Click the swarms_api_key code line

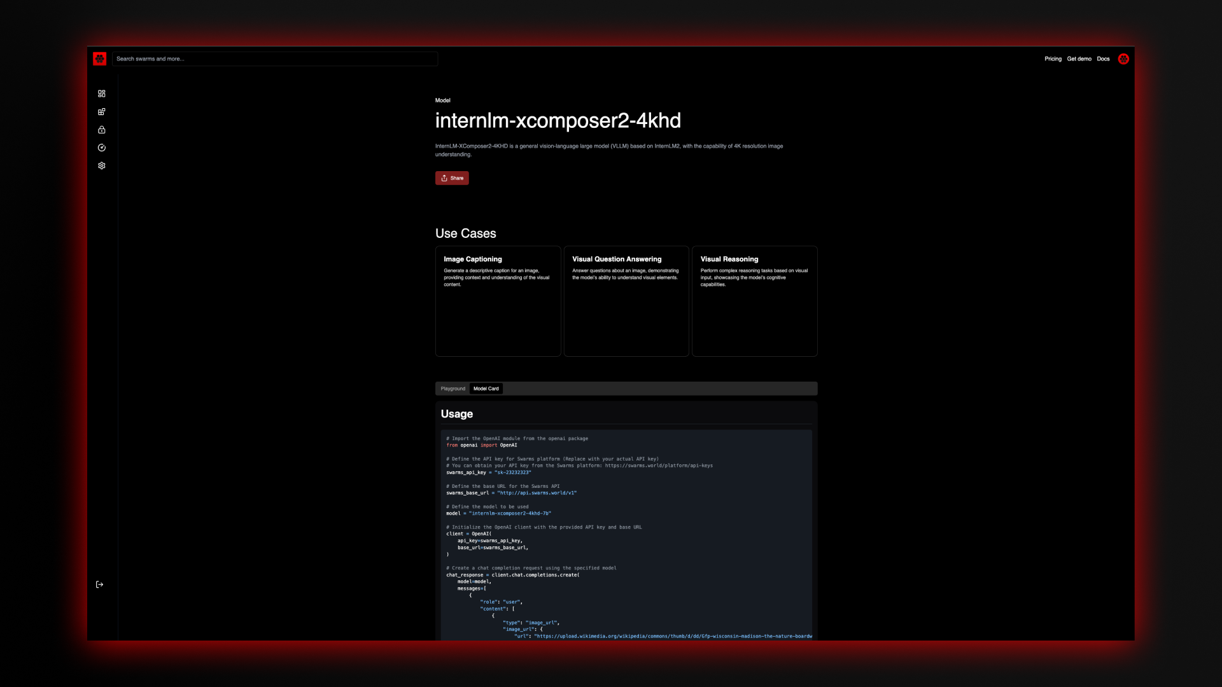489,473
